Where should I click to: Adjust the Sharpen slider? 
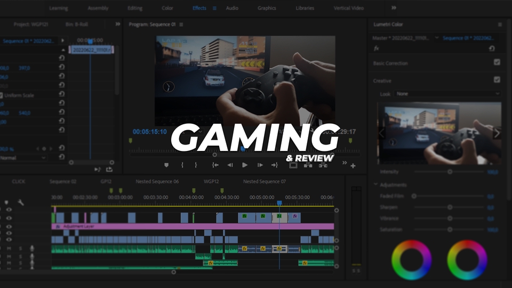point(450,207)
